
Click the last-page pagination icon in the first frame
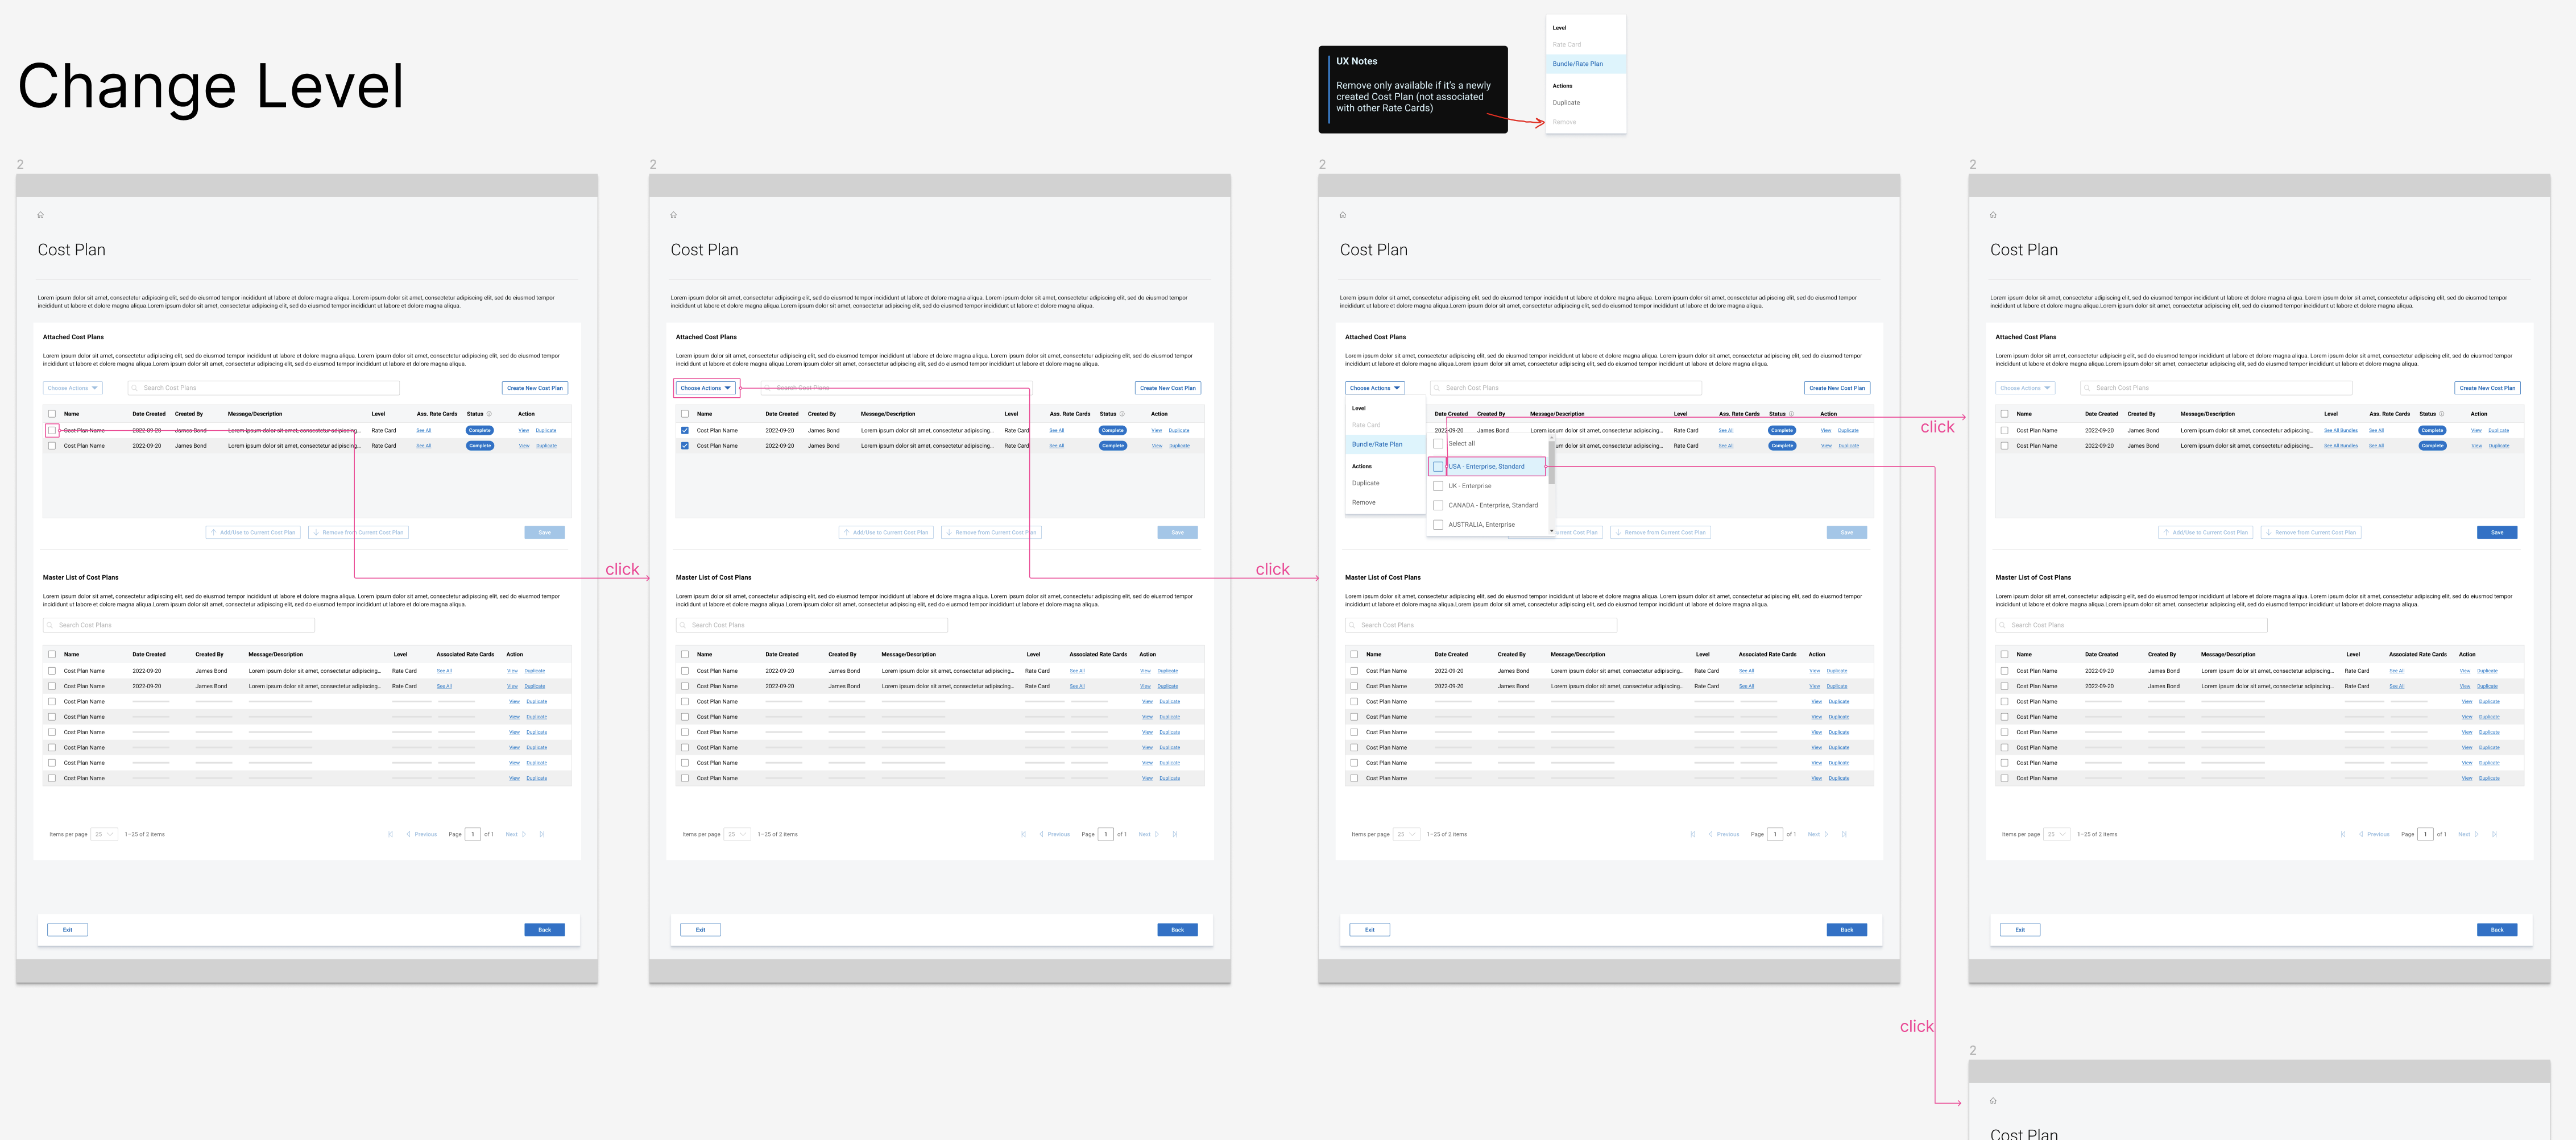coord(541,834)
